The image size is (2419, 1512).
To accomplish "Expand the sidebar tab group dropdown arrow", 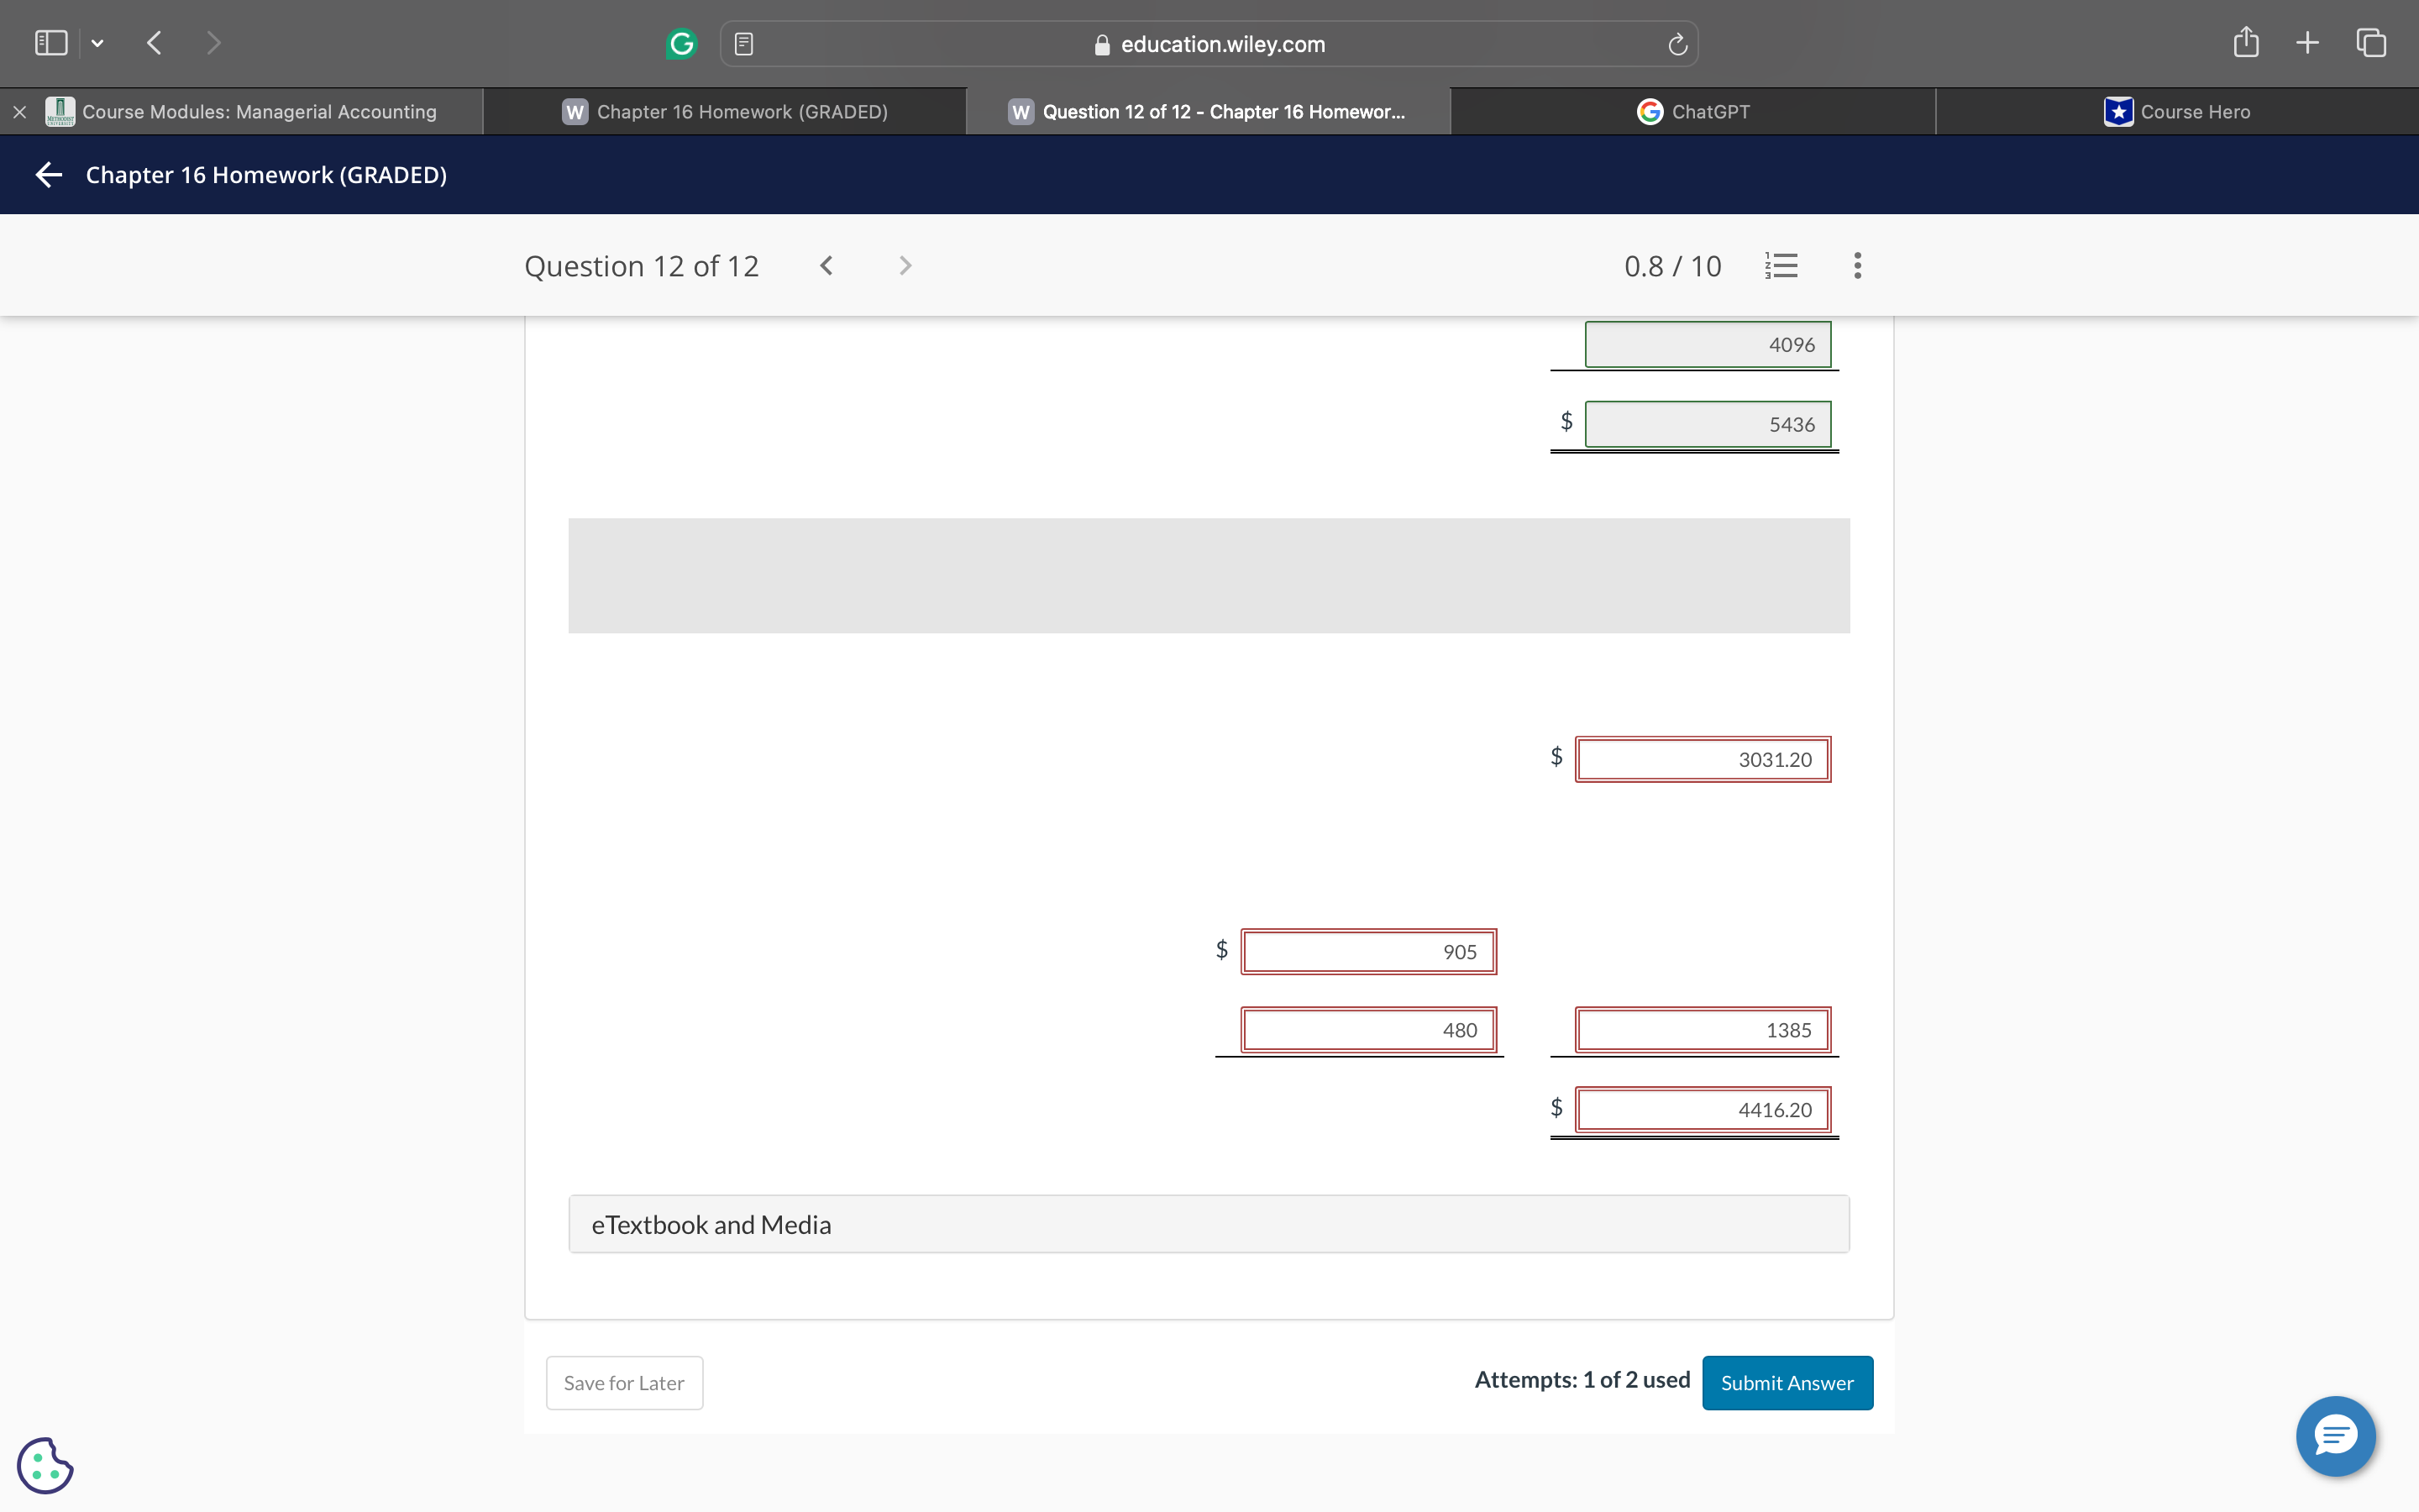I will [x=97, y=43].
